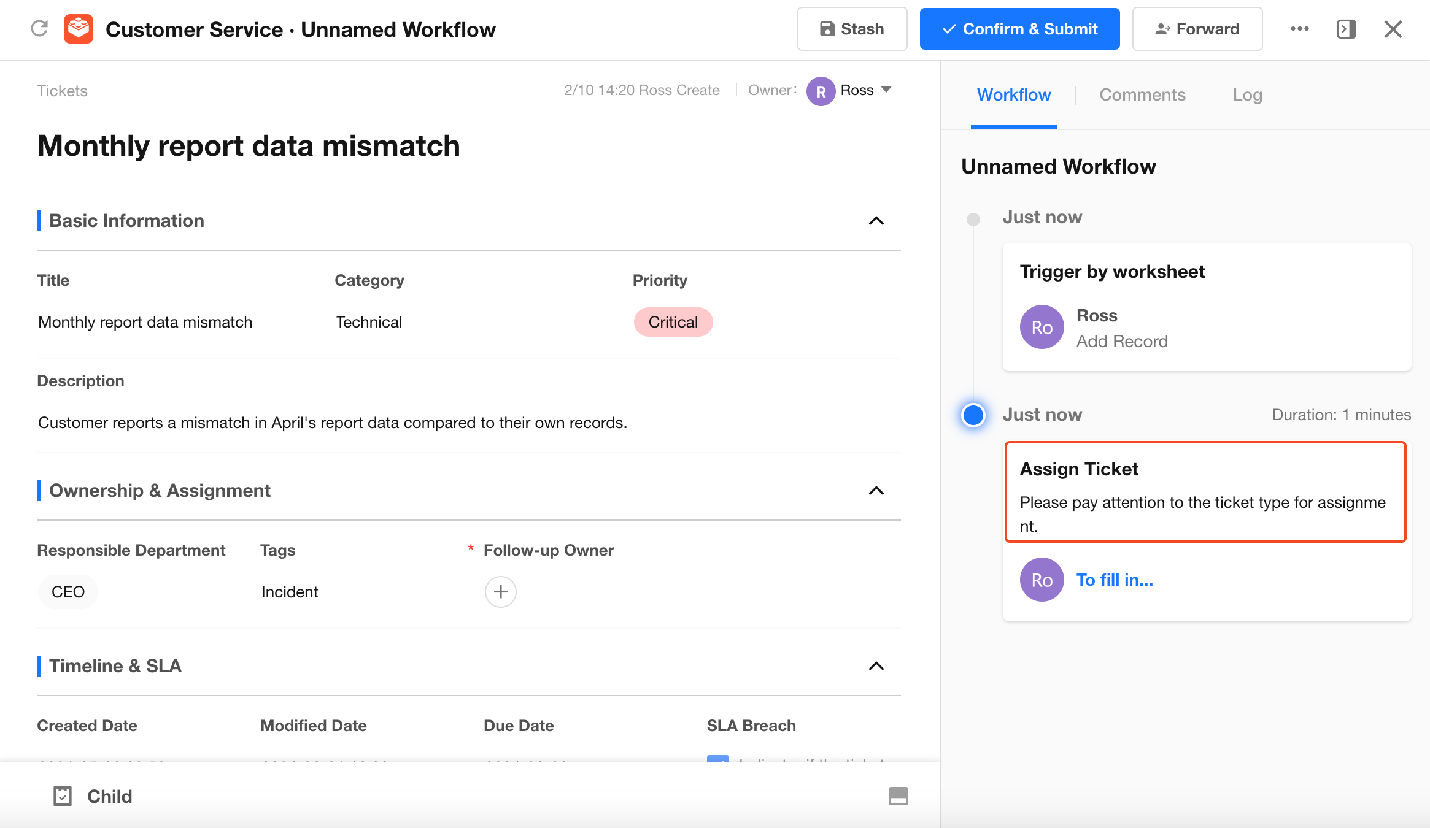1430x828 pixels.
Task: Collapse the Basic Information section
Action: coord(876,221)
